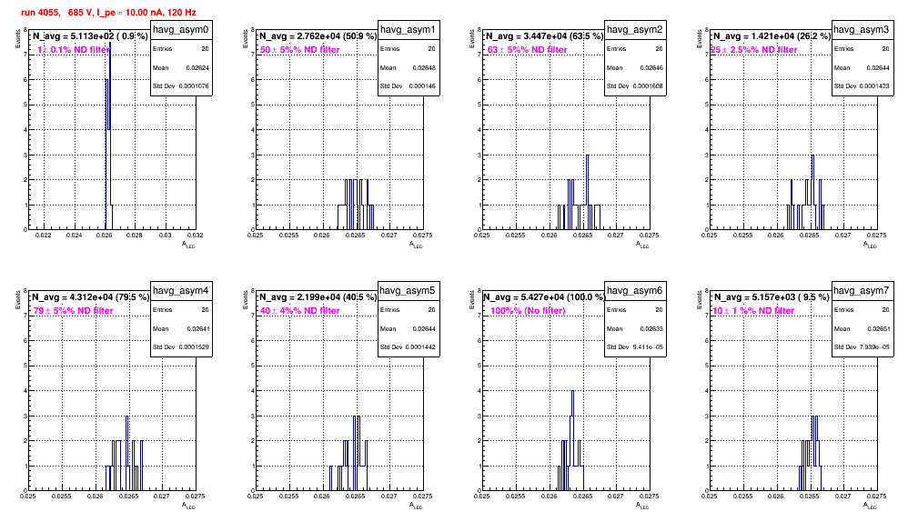Click Std Dev 0.0001433 in havg_asym3

pyautogui.click(x=862, y=86)
